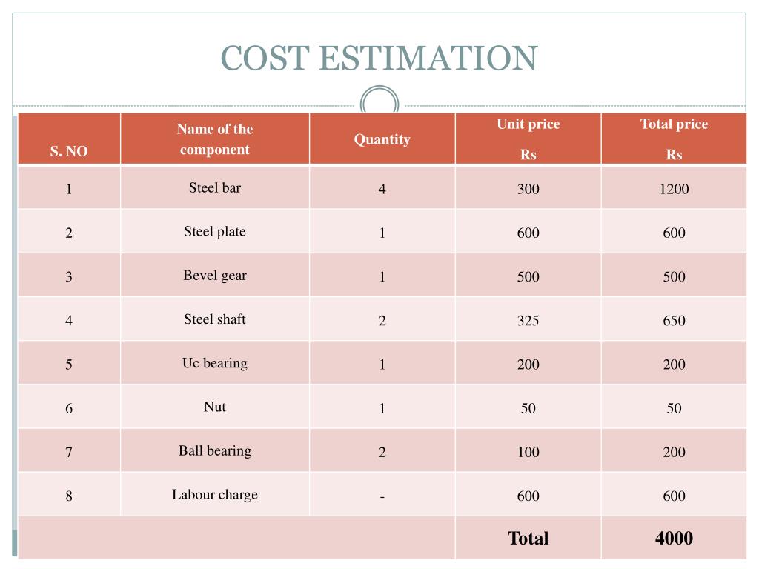Click the 1200 total price cell
This screenshot has height=569, width=759.
[x=674, y=189]
